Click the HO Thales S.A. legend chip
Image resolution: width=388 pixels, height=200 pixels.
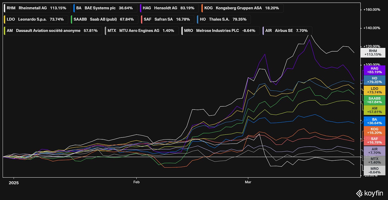pos(223,19)
